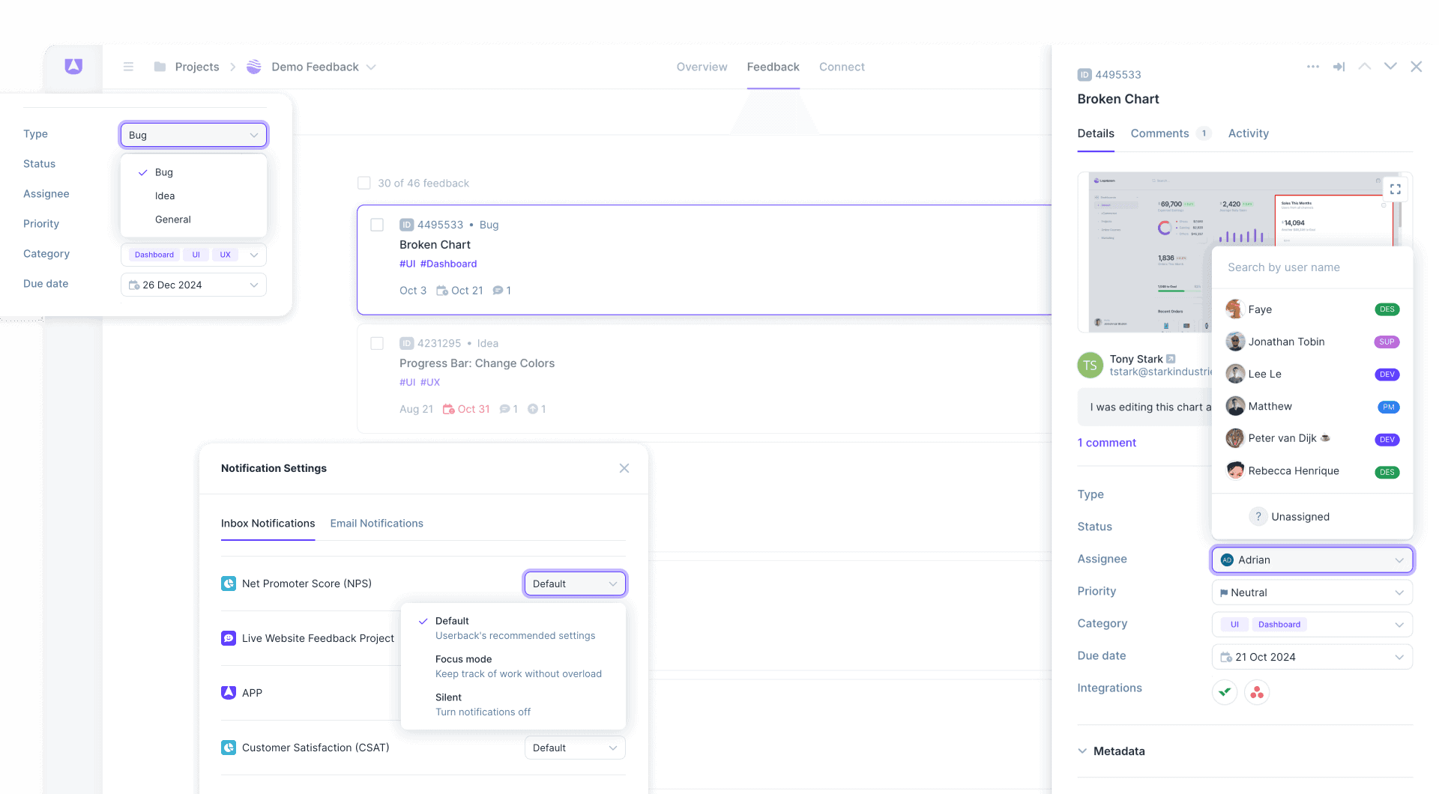Viewport: 1439px width, 794px height.
Task: Click the Search by user name field
Action: tap(1312, 267)
